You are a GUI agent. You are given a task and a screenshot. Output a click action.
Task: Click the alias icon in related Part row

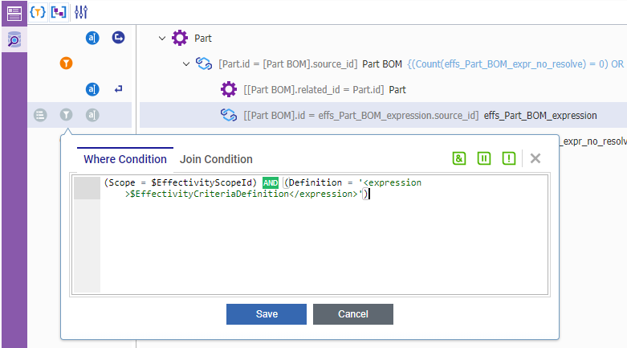pyautogui.click(x=92, y=89)
